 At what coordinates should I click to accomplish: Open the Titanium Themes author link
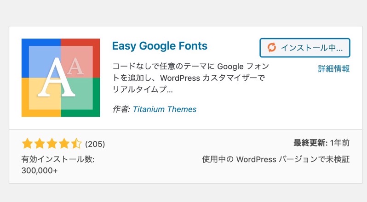click(x=165, y=109)
